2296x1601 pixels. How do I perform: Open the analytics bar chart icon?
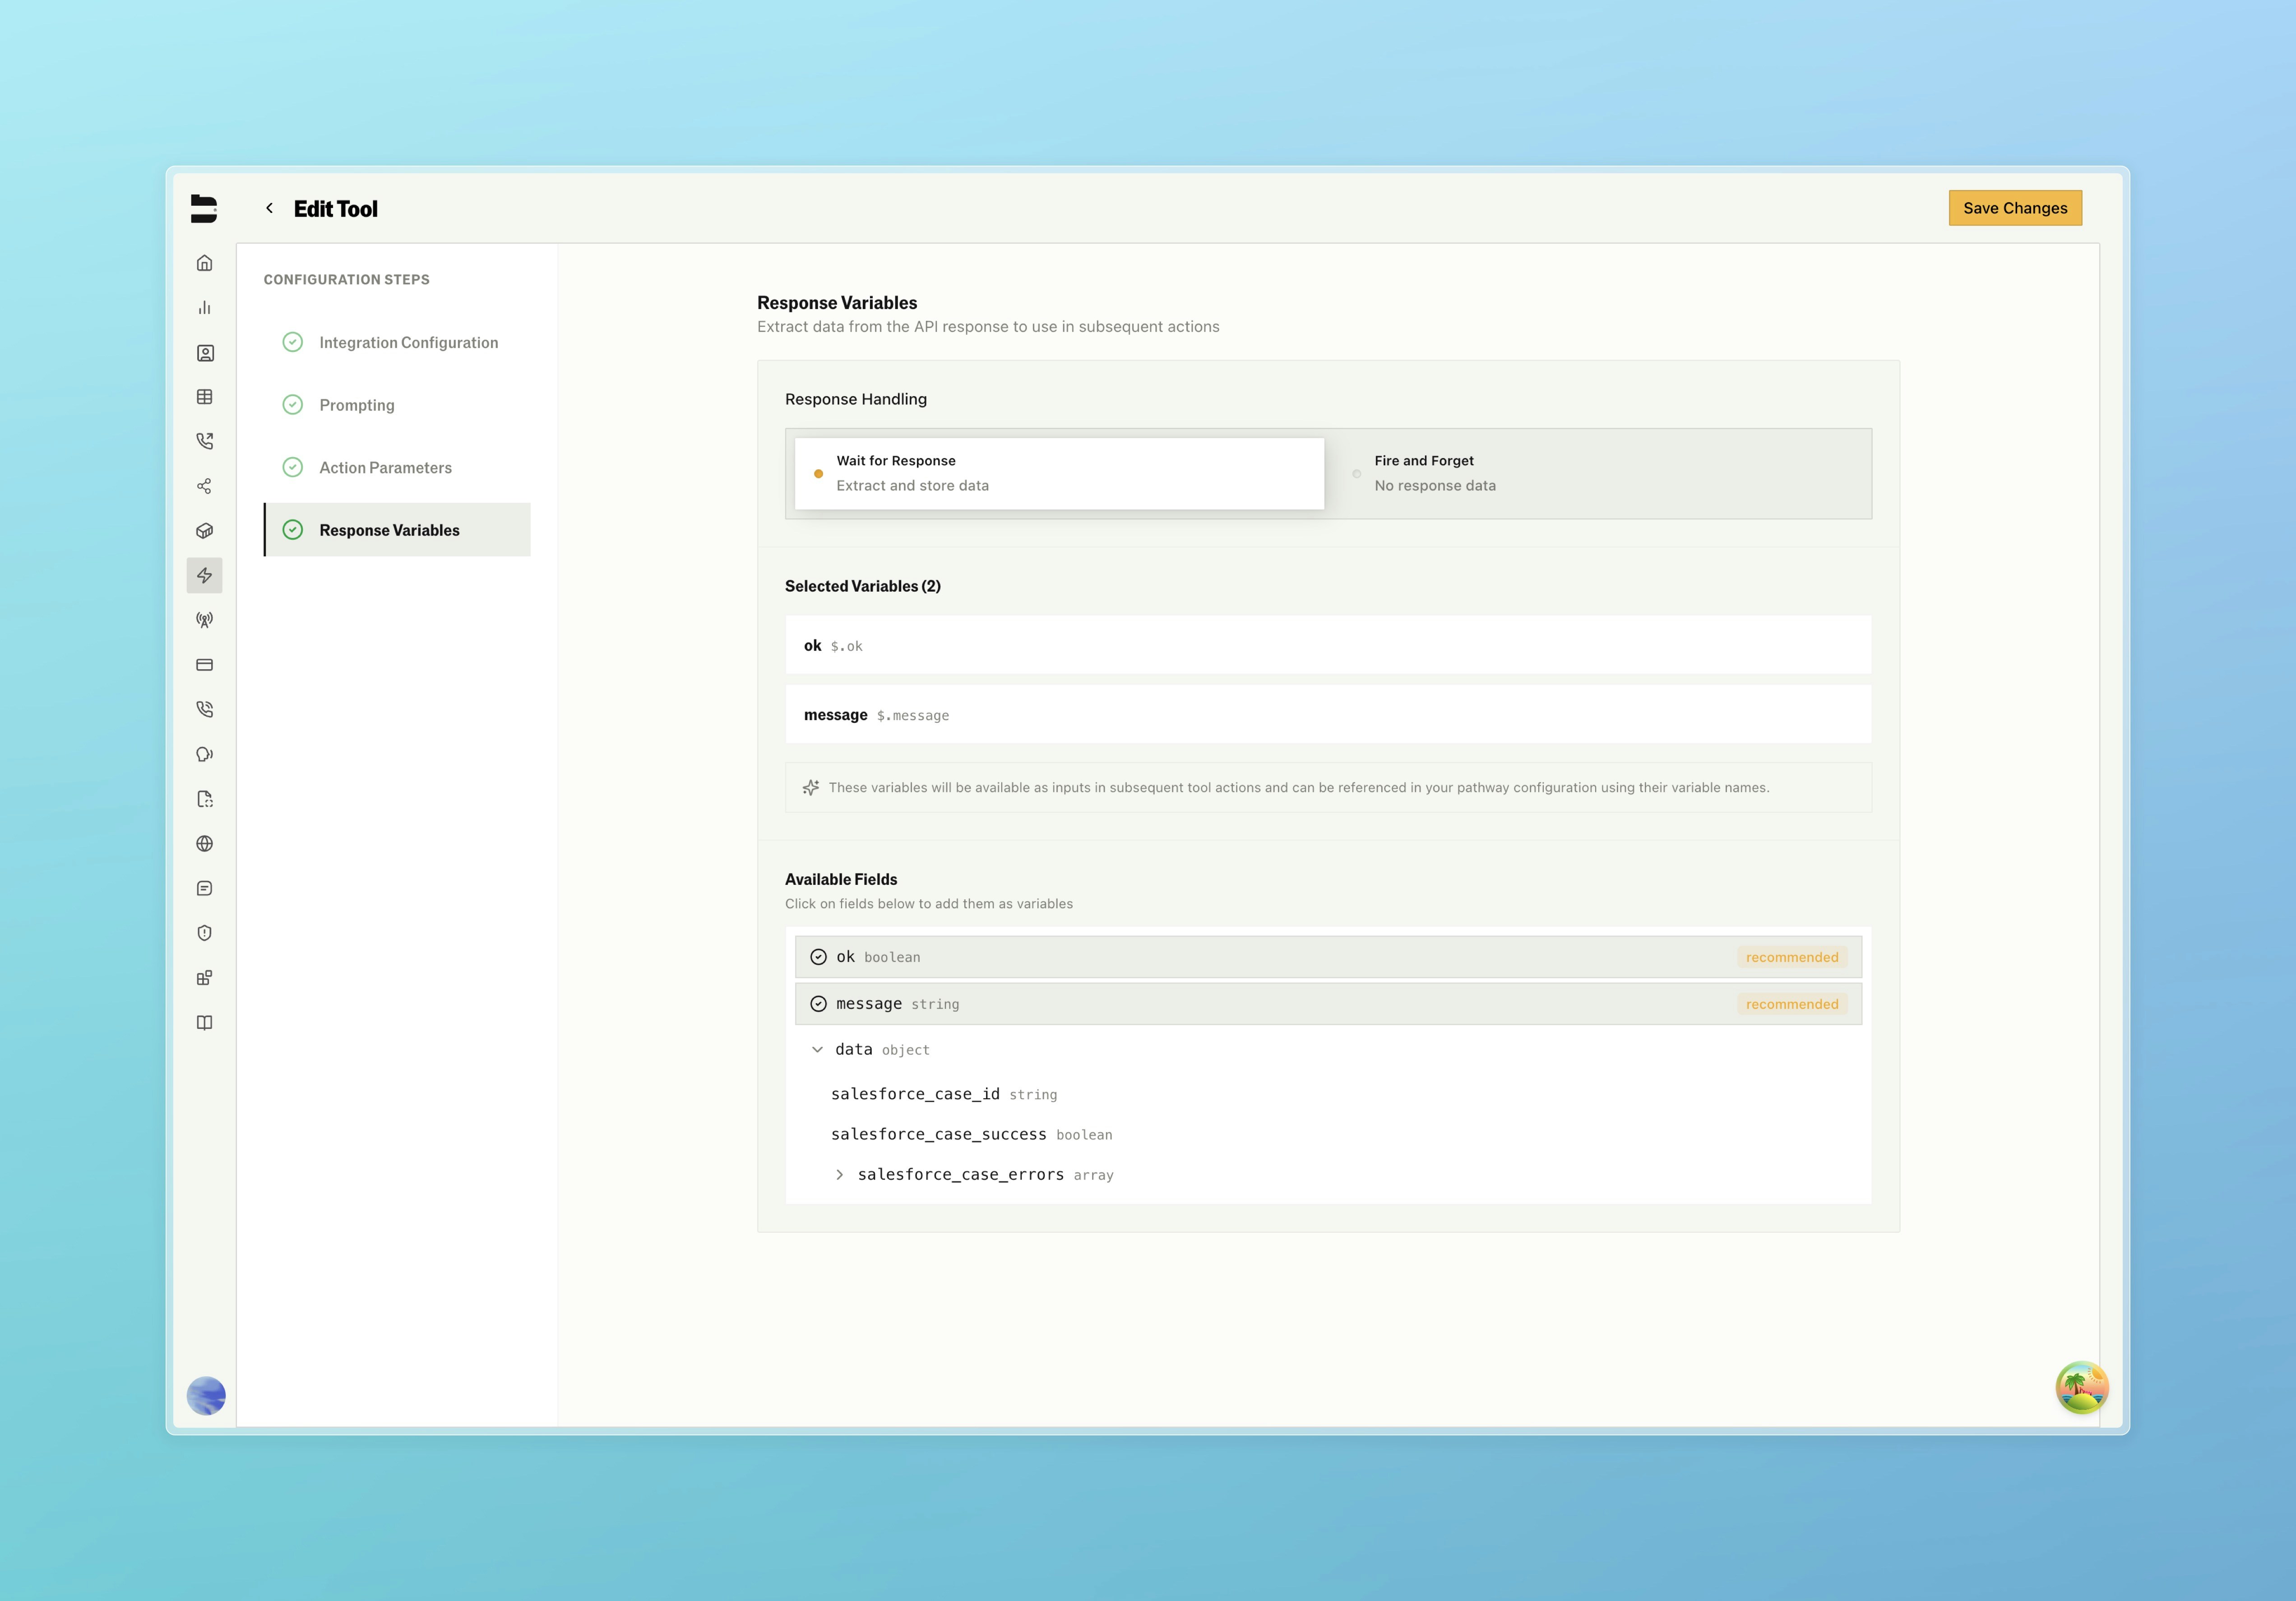(x=204, y=308)
